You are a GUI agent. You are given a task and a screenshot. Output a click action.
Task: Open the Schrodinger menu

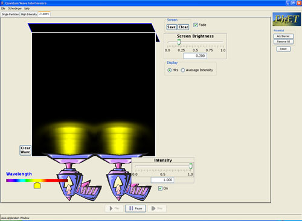coord(14,8)
